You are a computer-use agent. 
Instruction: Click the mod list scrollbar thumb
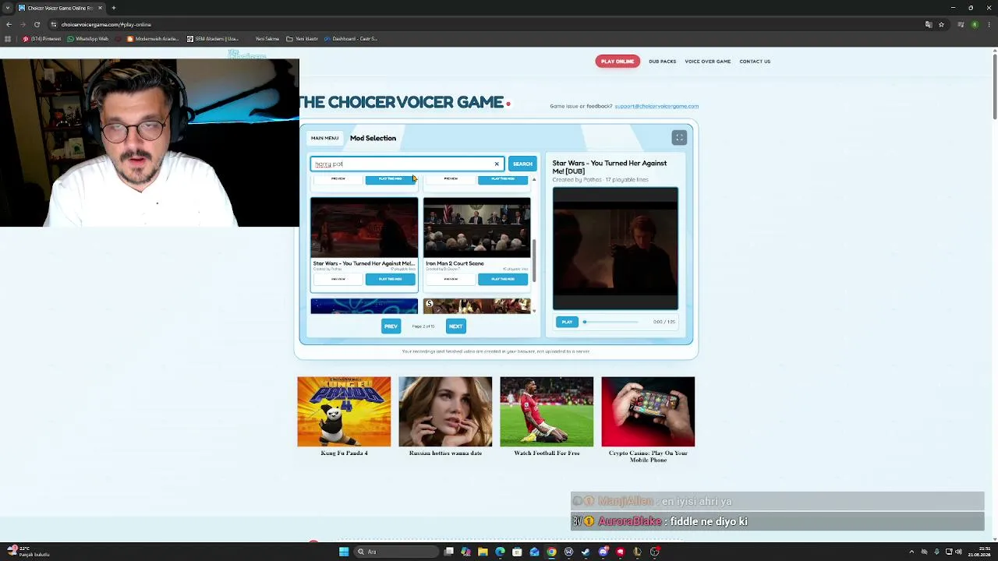point(534,259)
